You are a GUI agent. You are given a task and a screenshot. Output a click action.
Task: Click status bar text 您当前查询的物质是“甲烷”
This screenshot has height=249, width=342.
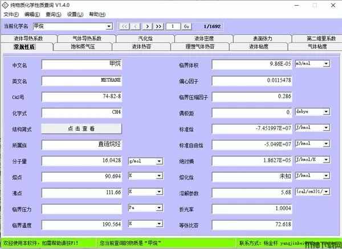click(130, 243)
